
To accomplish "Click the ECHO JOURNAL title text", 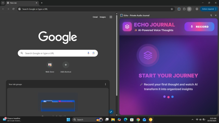I will click(154, 25).
